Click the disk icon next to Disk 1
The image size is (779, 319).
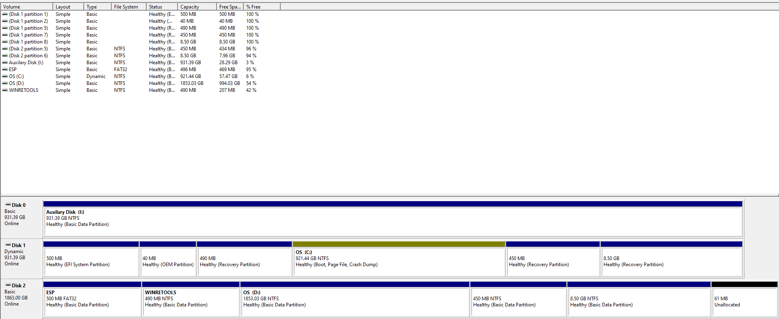[x=8, y=245]
